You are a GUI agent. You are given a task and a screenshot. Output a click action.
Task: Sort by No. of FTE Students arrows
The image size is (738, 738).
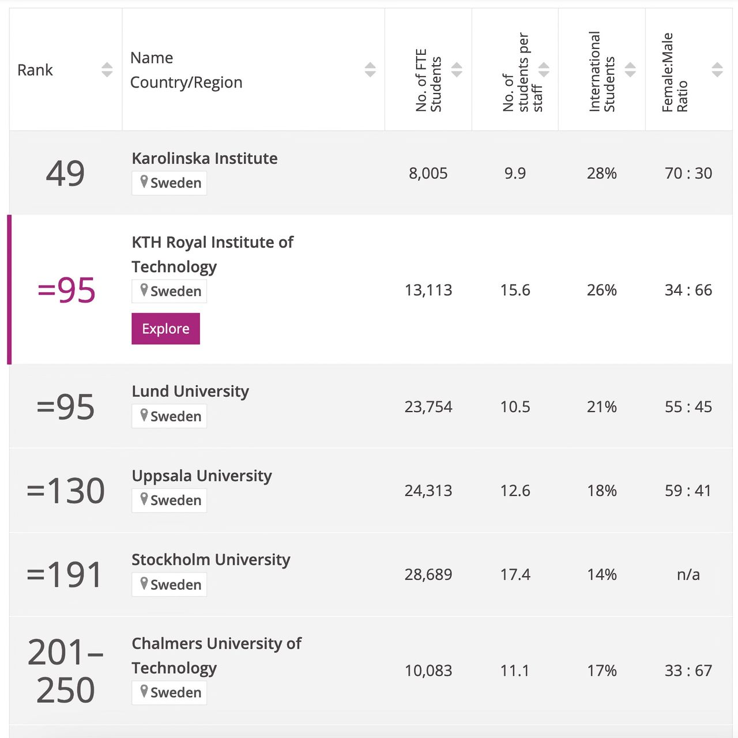[457, 70]
